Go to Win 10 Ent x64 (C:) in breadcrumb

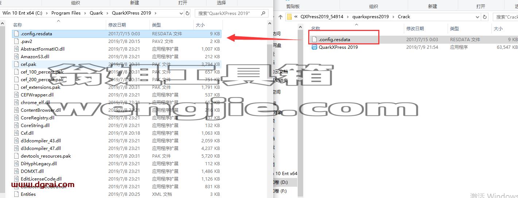click(x=23, y=13)
